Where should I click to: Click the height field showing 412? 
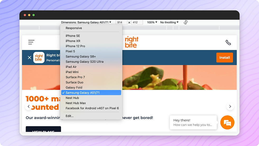click(137, 22)
